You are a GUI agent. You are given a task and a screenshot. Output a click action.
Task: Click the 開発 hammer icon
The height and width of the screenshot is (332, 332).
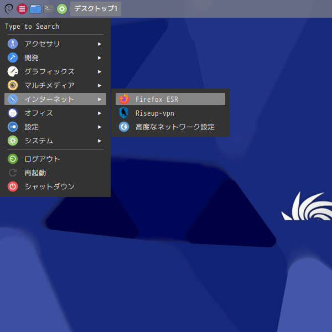[x=13, y=58]
